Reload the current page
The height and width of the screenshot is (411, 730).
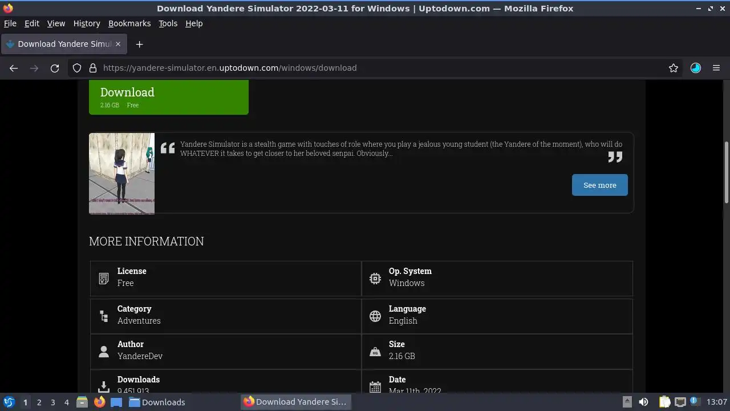pos(55,68)
